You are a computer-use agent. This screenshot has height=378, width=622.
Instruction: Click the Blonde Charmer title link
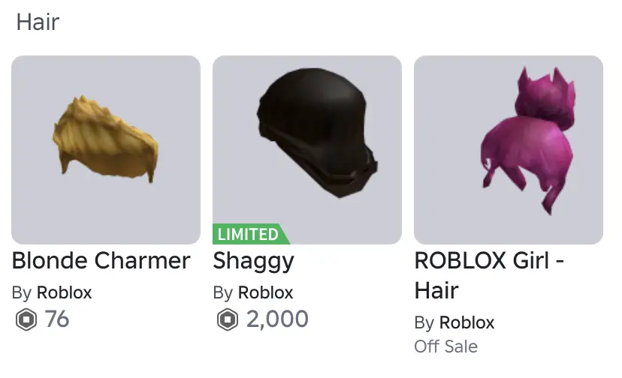click(101, 261)
